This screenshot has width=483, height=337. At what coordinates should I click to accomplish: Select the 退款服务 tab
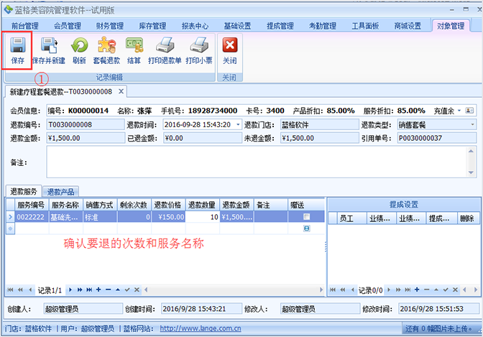(x=24, y=191)
